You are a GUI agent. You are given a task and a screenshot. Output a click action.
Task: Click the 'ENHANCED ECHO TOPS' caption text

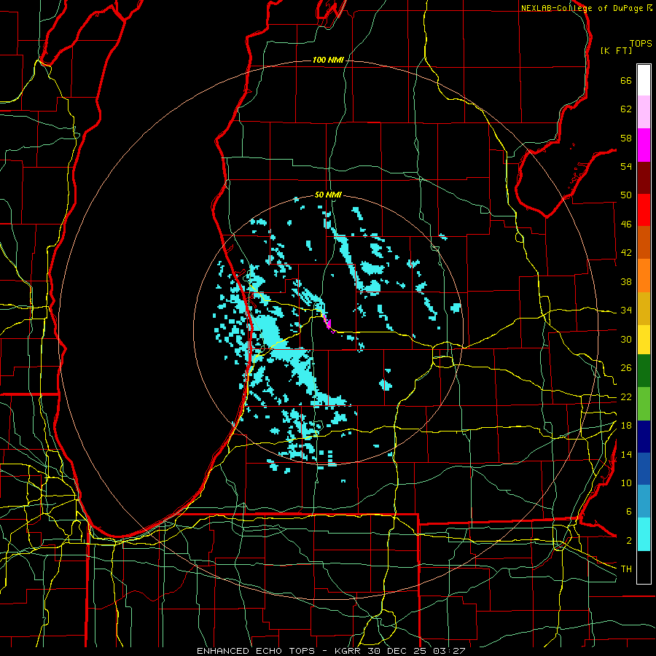[x=256, y=651]
